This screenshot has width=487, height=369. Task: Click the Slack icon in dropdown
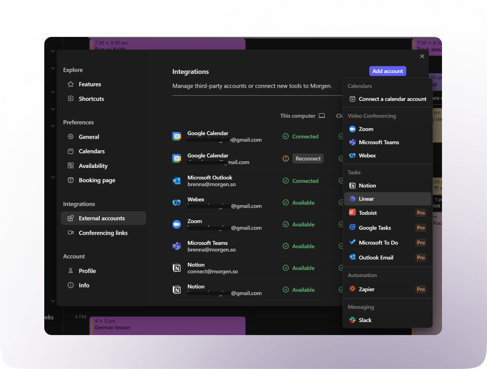352,320
